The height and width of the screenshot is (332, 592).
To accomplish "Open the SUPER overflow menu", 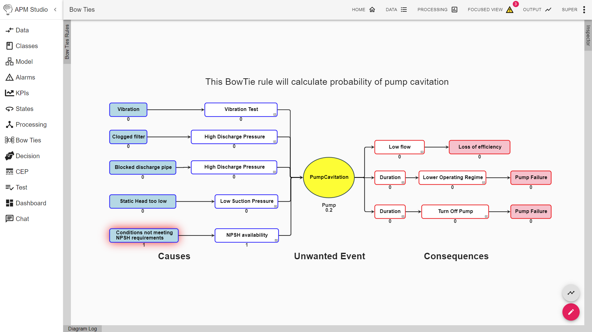I will (584, 10).
